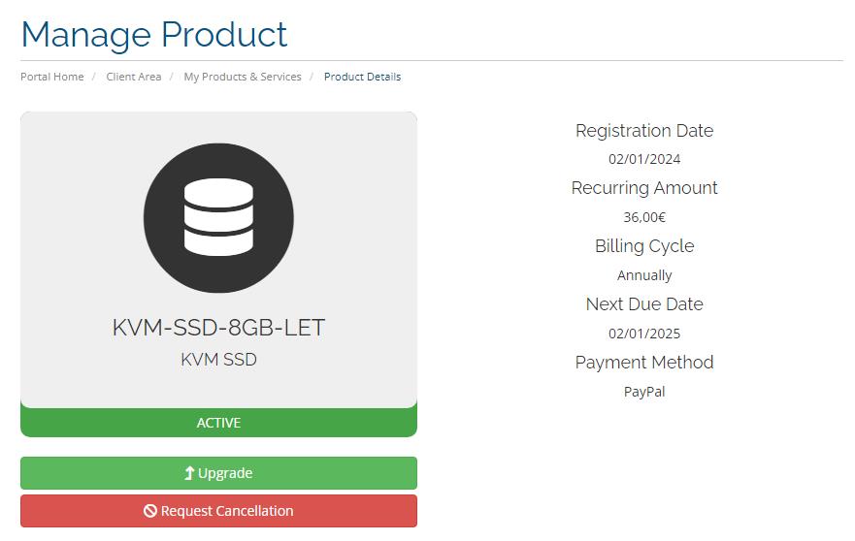855x541 pixels.
Task: Click the ban icon beside Request Cancellation
Action: (x=150, y=511)
